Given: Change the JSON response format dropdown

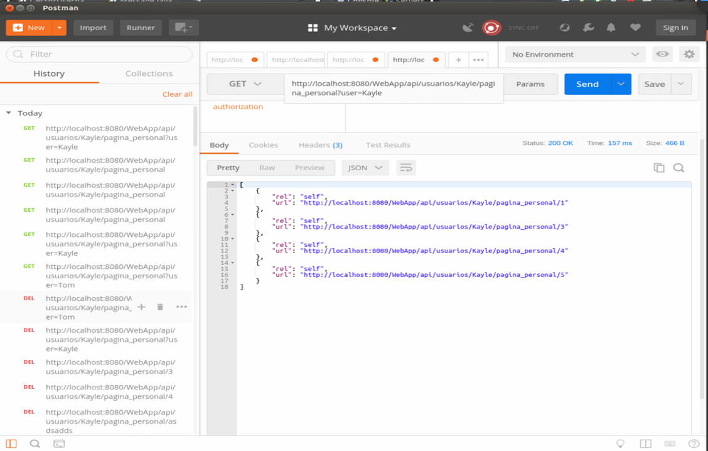Looking at the screenshot, I should click(365, 168).
